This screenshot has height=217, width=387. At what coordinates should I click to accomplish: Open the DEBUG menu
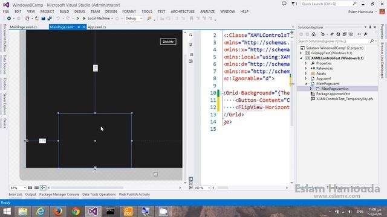coord(79,11)
